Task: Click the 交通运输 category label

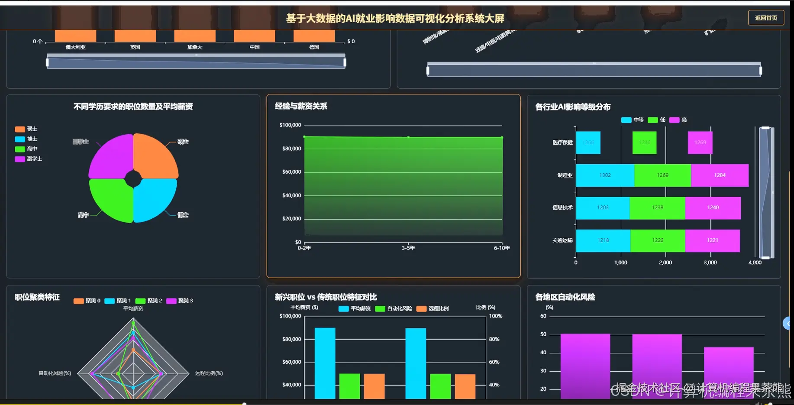Action: point(562,240)
